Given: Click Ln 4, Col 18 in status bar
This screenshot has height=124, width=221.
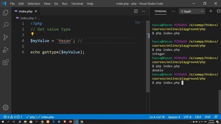Looking at the screenshot, I should pyautogui.click(x=157, y=117).
